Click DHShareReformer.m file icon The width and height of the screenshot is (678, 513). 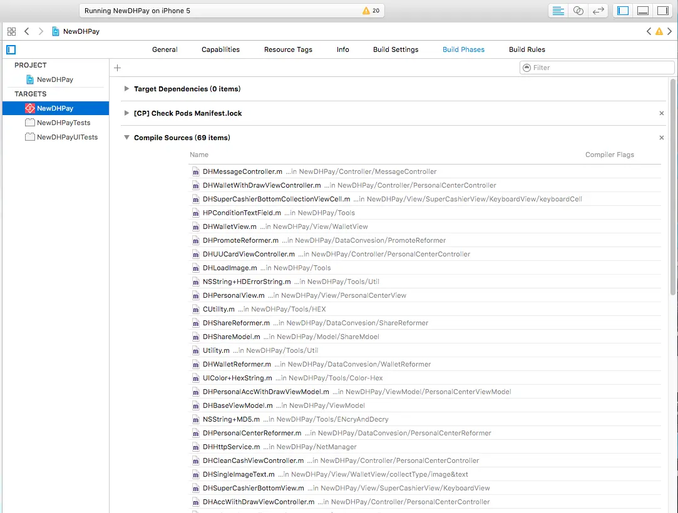[x=195, y=323]
